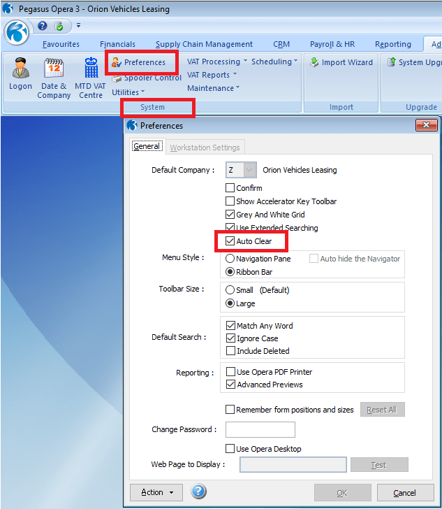
Task: Toggle Grey And White Grid checkbox
Action: coord(230,215)
